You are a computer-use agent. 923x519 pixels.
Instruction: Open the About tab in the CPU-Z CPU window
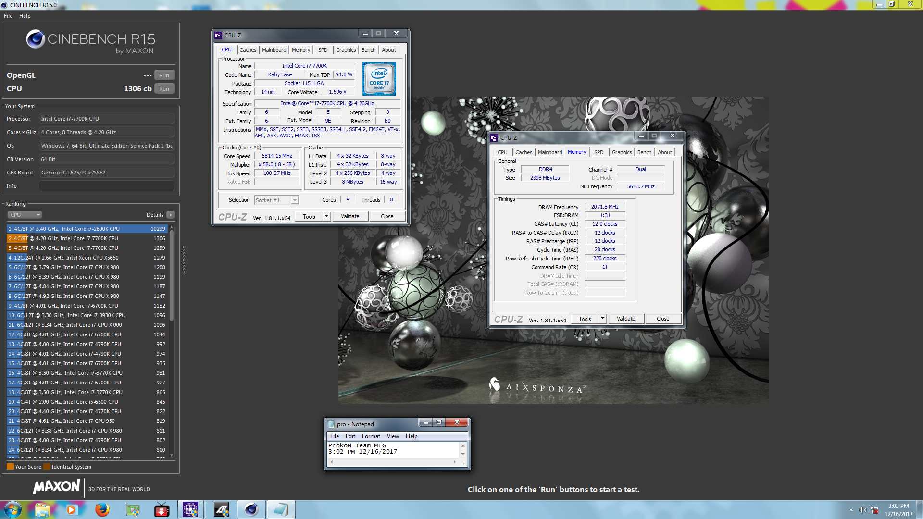pos(389,50)
